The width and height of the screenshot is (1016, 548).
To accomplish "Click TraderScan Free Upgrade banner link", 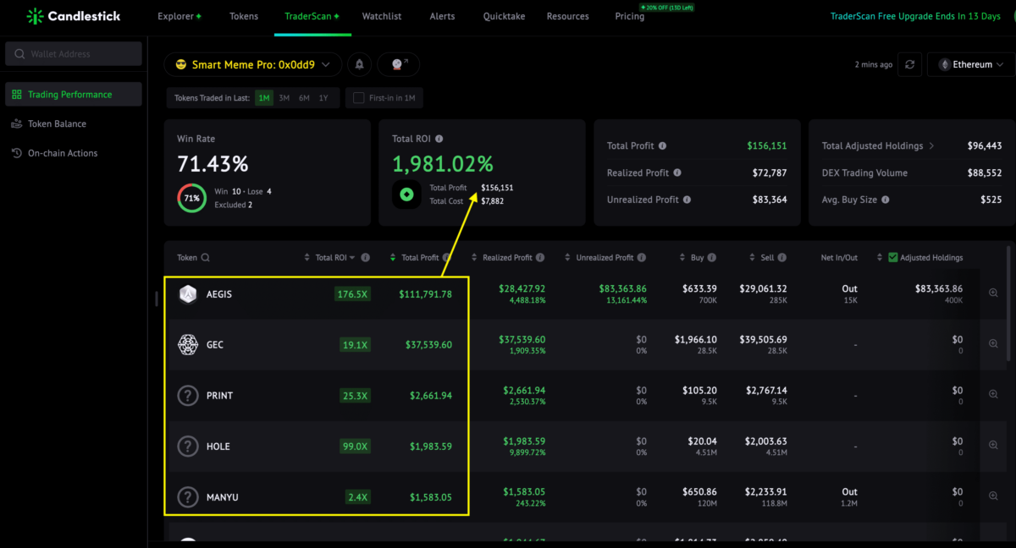I will coord(915,16).
